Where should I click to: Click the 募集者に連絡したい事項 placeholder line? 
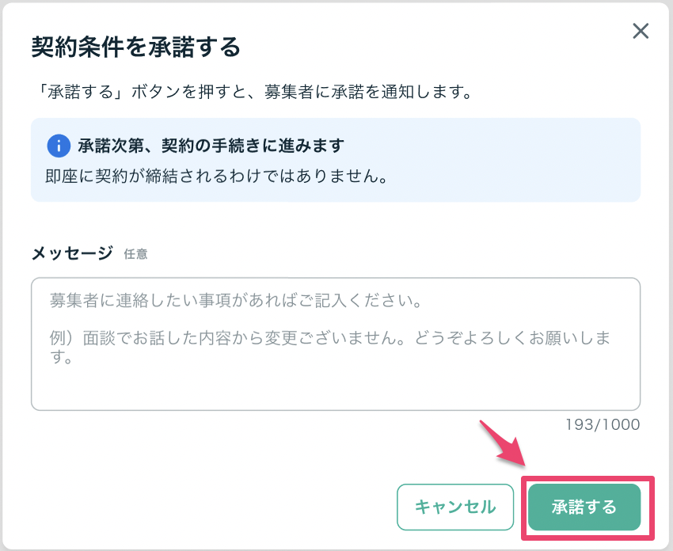coord(234,302)
